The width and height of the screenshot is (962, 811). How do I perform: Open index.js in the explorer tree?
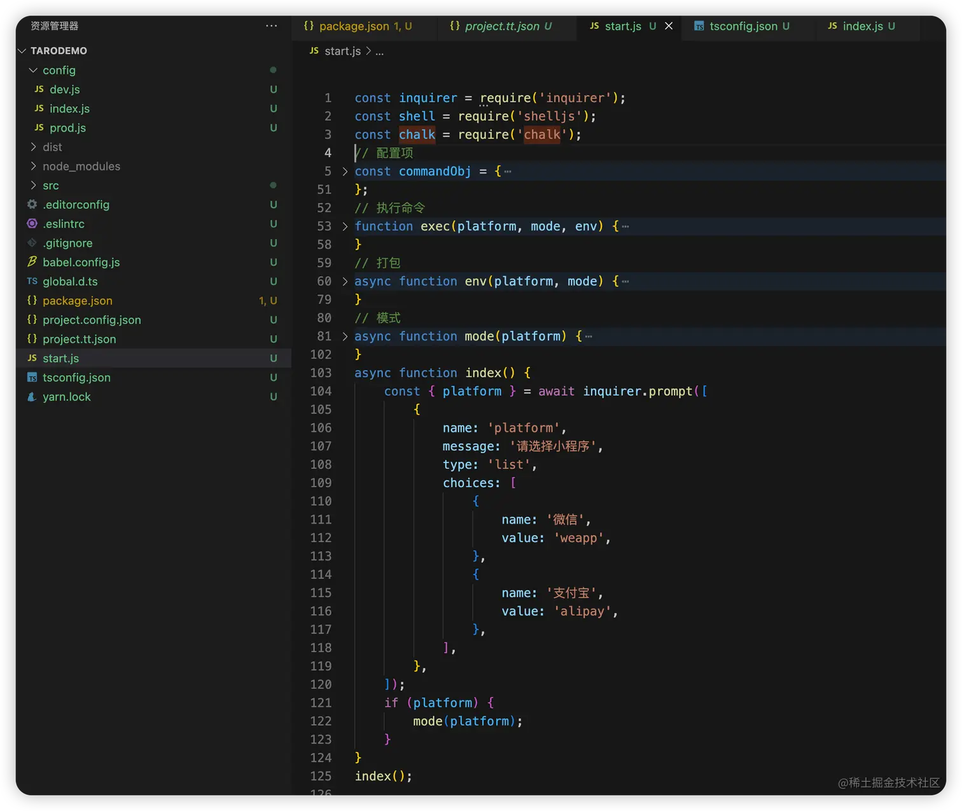[69, 109]
